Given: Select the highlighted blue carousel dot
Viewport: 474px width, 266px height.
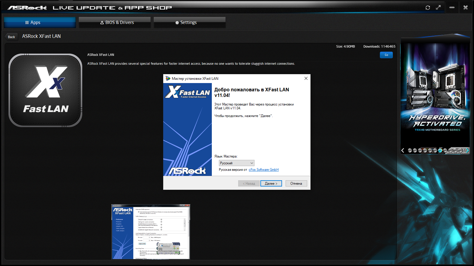Looking at the screenshot, I should tap(440, 150).
